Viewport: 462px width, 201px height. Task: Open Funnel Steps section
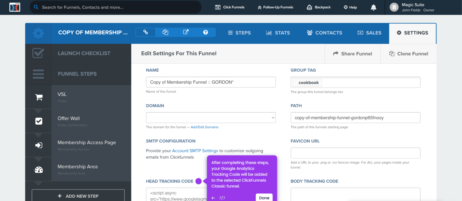pos(77,74)
